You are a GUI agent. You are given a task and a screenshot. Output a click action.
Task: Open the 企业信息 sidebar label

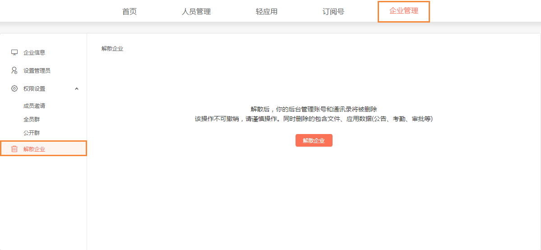pyautogui.click(x=34, y=52)
